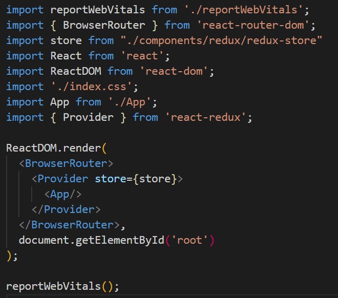
Task: Click 'react-dom' string in import line
Action: [x=174, y=71]
